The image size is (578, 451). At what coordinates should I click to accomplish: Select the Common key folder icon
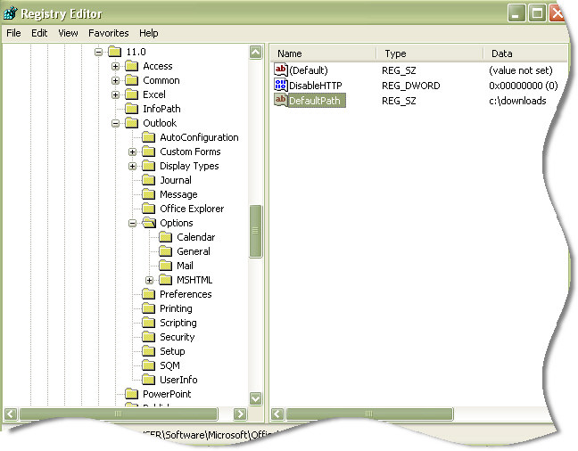(132, 80)
